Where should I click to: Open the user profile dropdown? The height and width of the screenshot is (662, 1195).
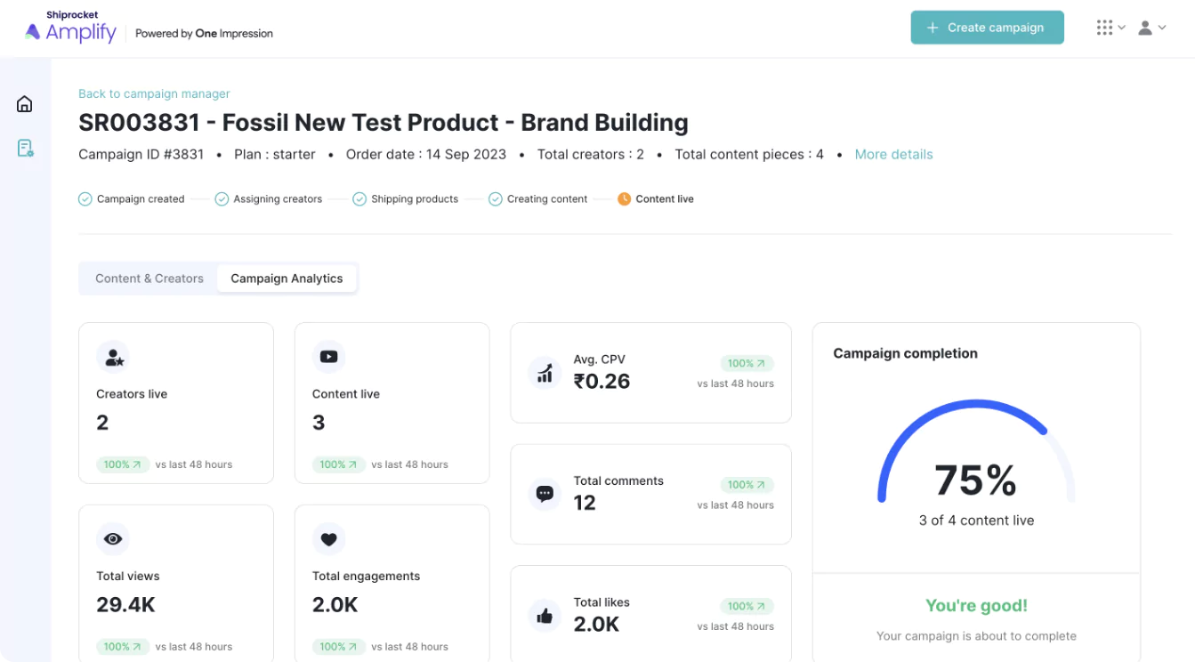[x=1151, y=28]
